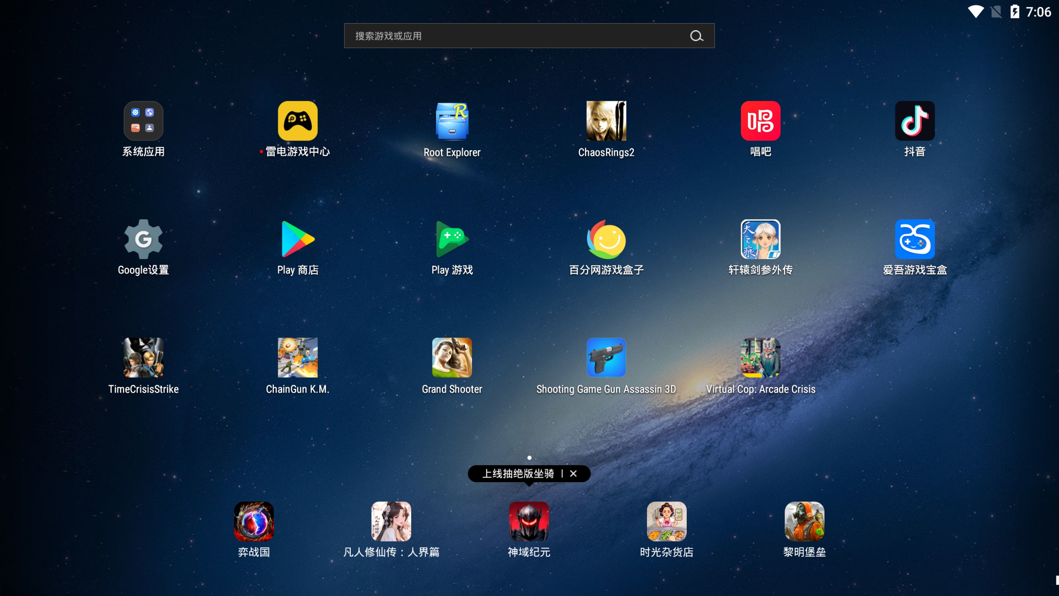Click the page indicator dot

pyautogui.click(x=529, y=458)
